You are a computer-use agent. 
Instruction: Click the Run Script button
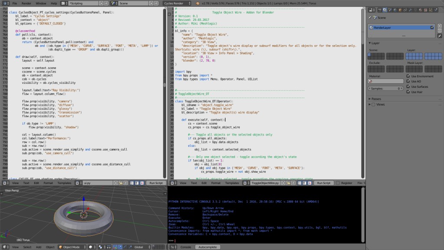tap(324, 183)
